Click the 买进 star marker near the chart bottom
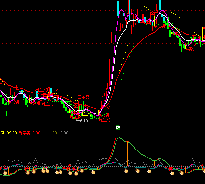The width and height of the screenshot is (205, 184). [104, 115]
